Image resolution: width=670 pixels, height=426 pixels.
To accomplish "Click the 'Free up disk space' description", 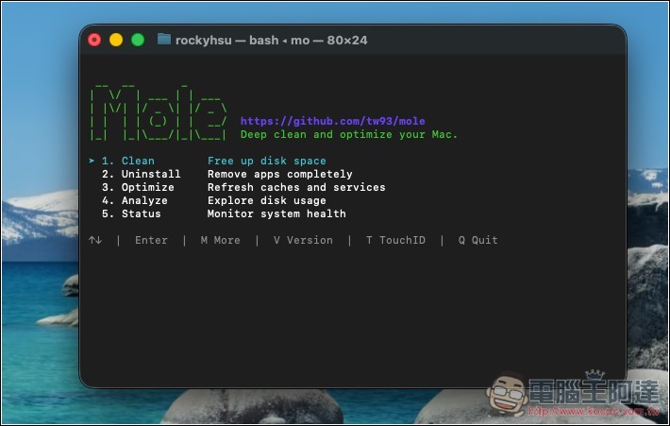I will [267, 161].
